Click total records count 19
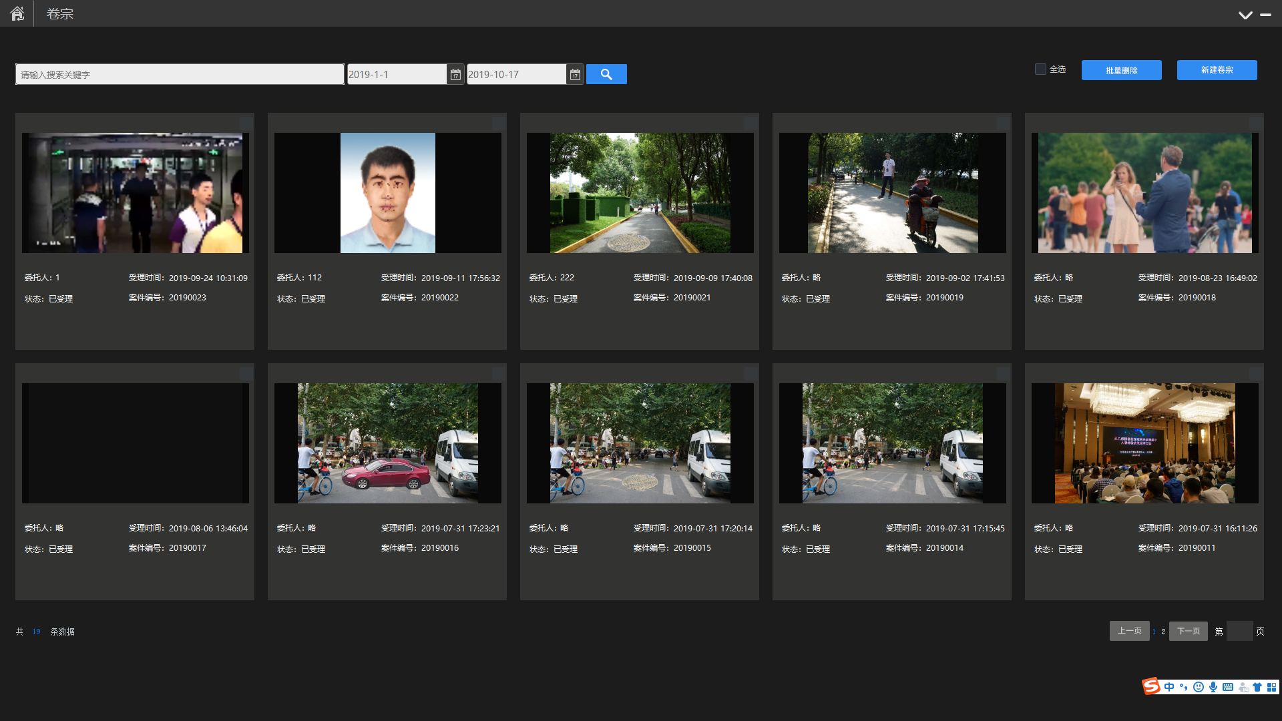1282x721 pixels. [37, 632]
